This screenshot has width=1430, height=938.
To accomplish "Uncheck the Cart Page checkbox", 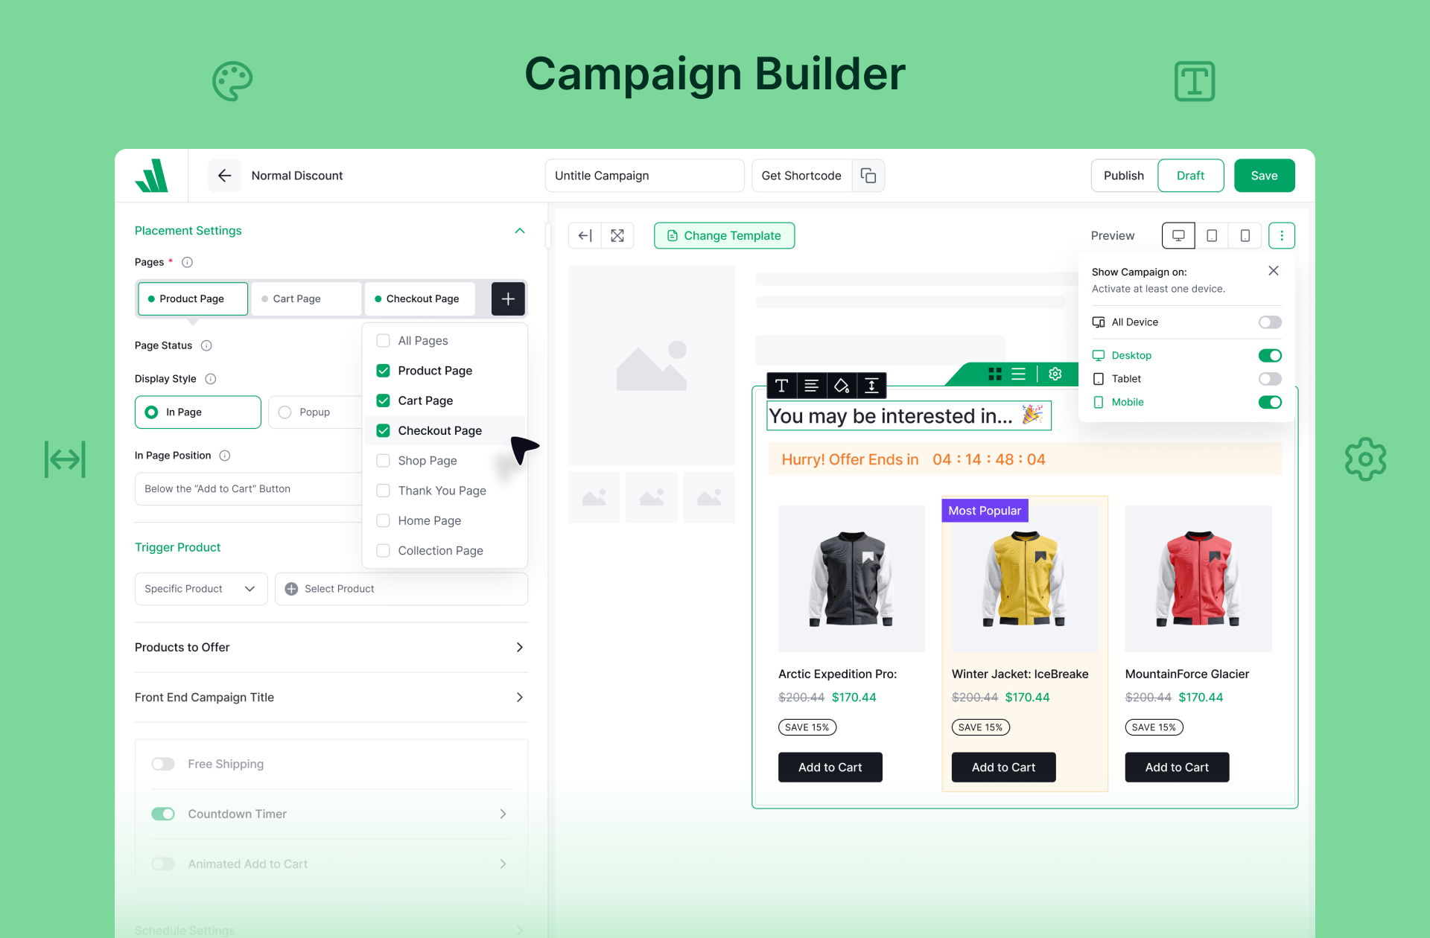I will [x=384, y=401].
